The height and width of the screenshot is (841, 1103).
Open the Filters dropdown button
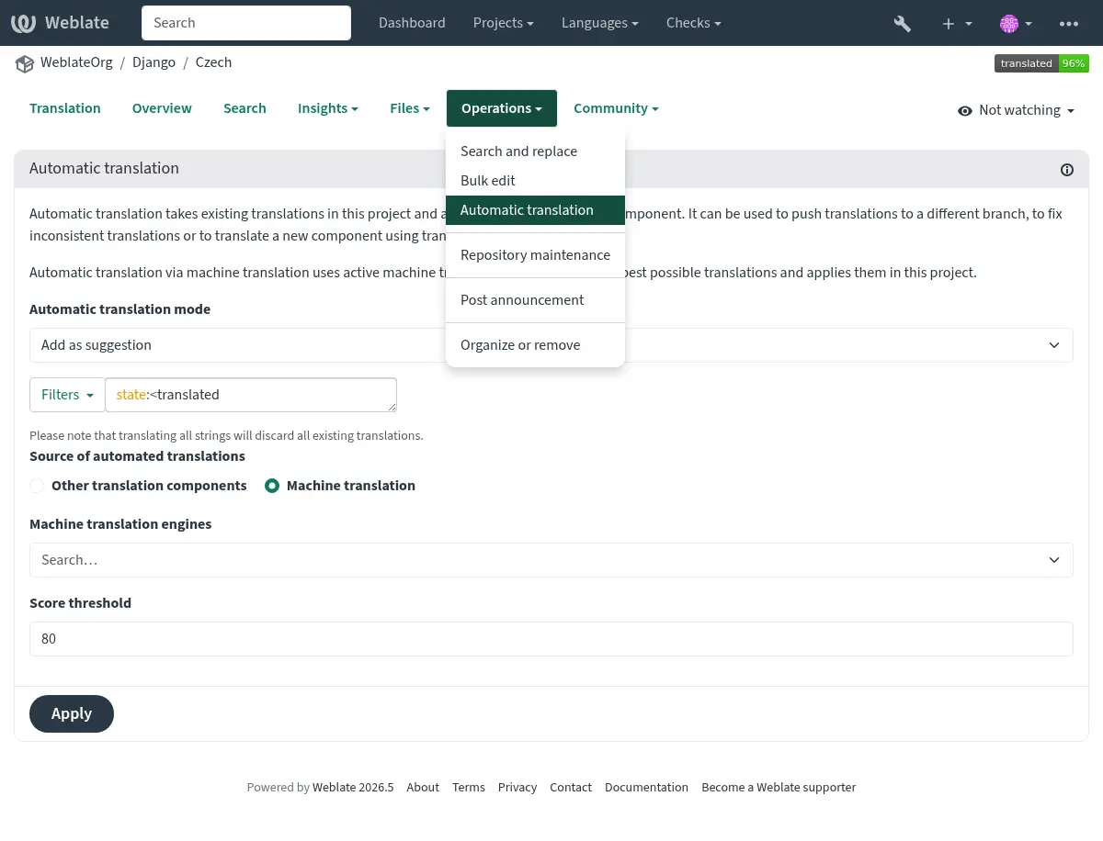[x=68, y=395]
